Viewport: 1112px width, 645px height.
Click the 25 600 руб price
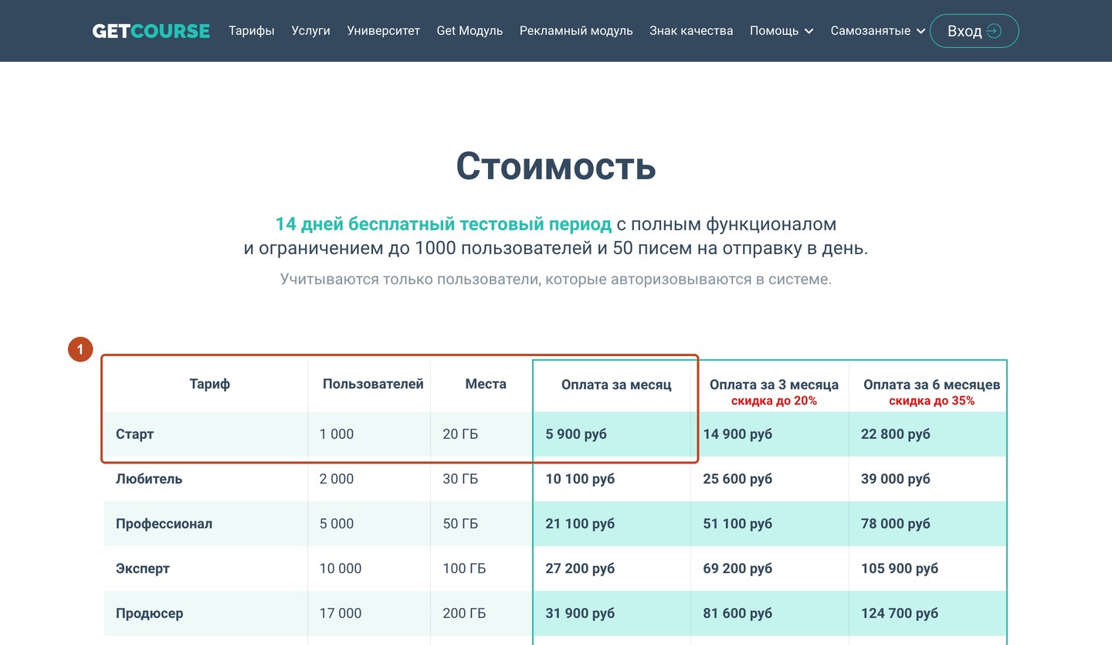tap(737, 479)
